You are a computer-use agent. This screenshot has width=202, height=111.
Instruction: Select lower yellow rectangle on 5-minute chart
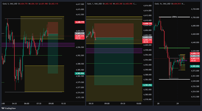(x=44, y=79)
